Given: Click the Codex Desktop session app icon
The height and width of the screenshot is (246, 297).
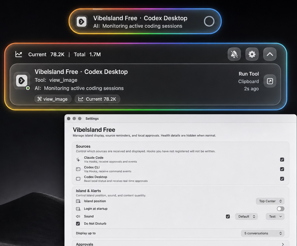Looking at the screenshot, I should point(22,81).
